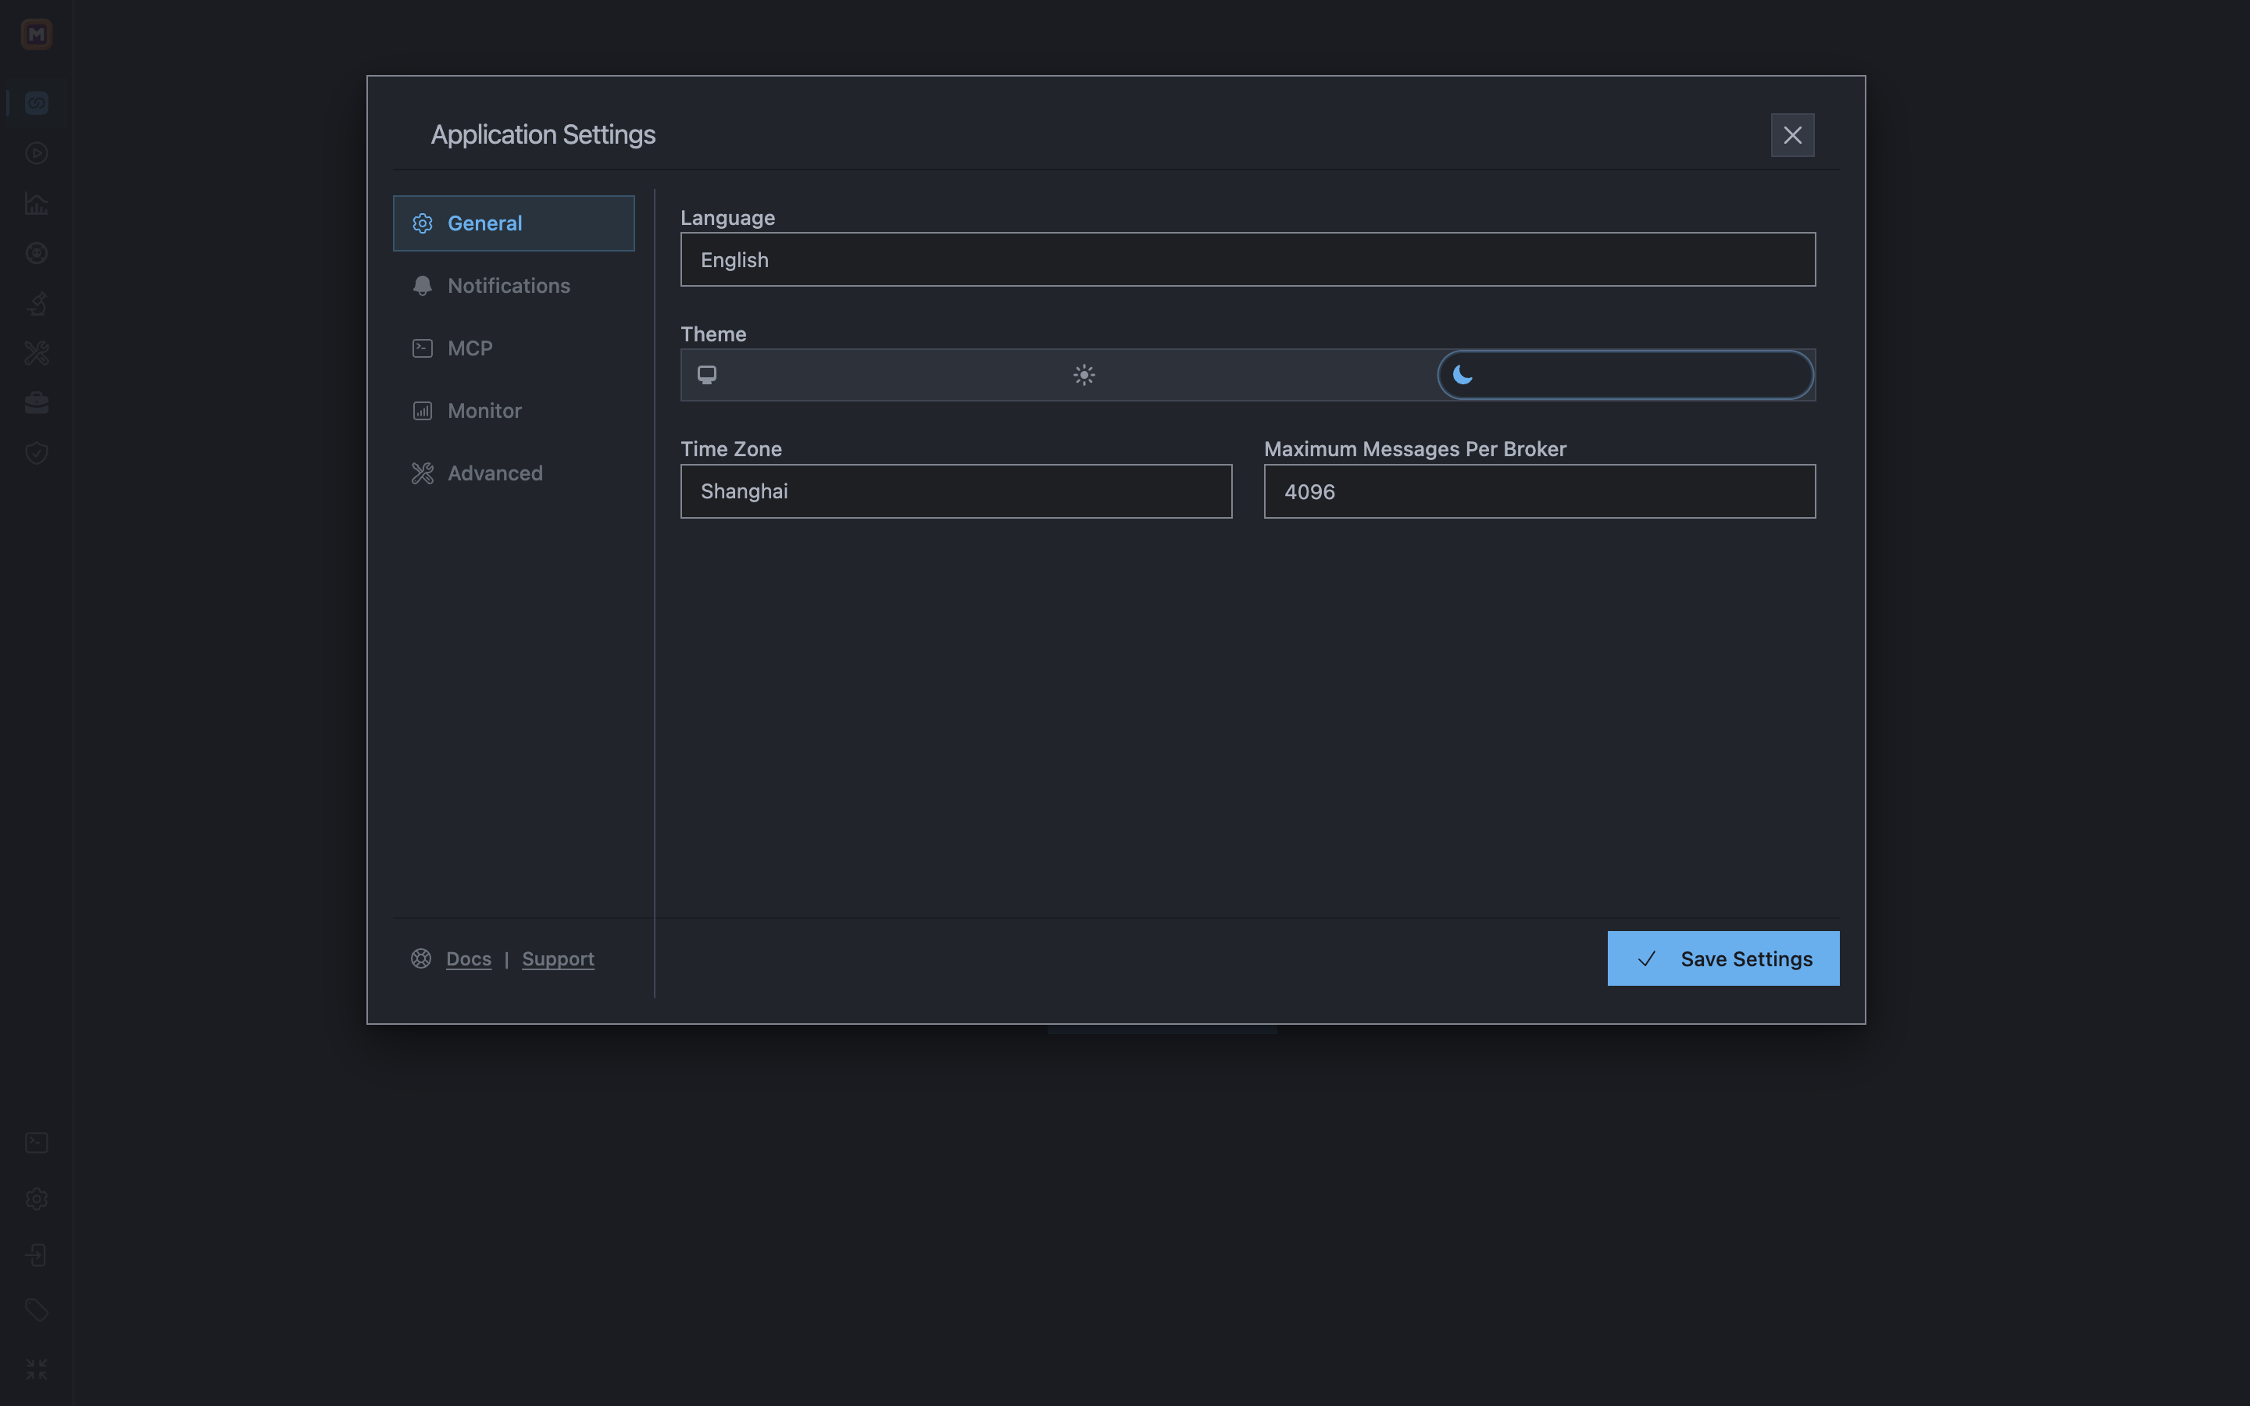Switch to the Monitor settings tab
The height and width of the screenshot is (1406, 2250).
(x=514, y=410)
